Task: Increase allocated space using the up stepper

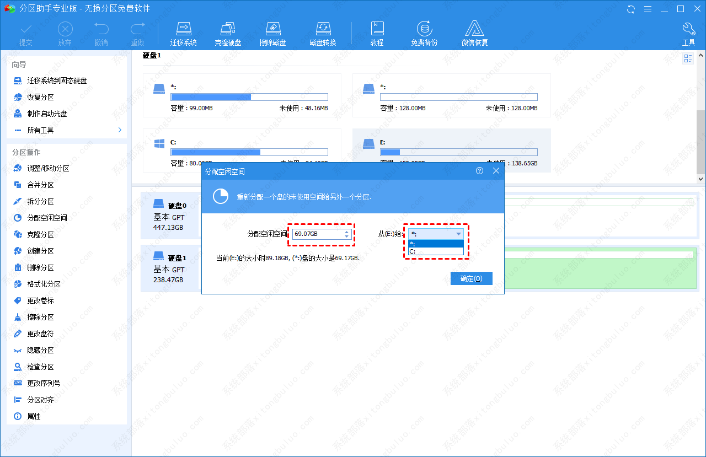Action: coord(346,232)
